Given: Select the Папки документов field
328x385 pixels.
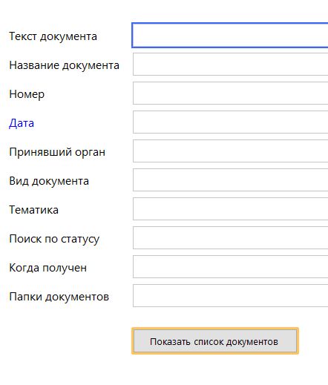Looking at the screenshot, I should (x=231, y=296).
